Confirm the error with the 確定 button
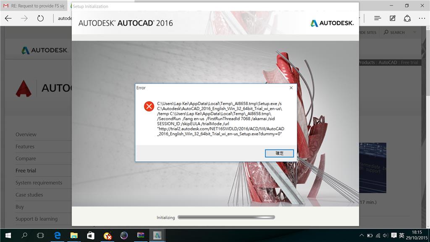The height and width of the screenshot is (242, 430). 279,153
